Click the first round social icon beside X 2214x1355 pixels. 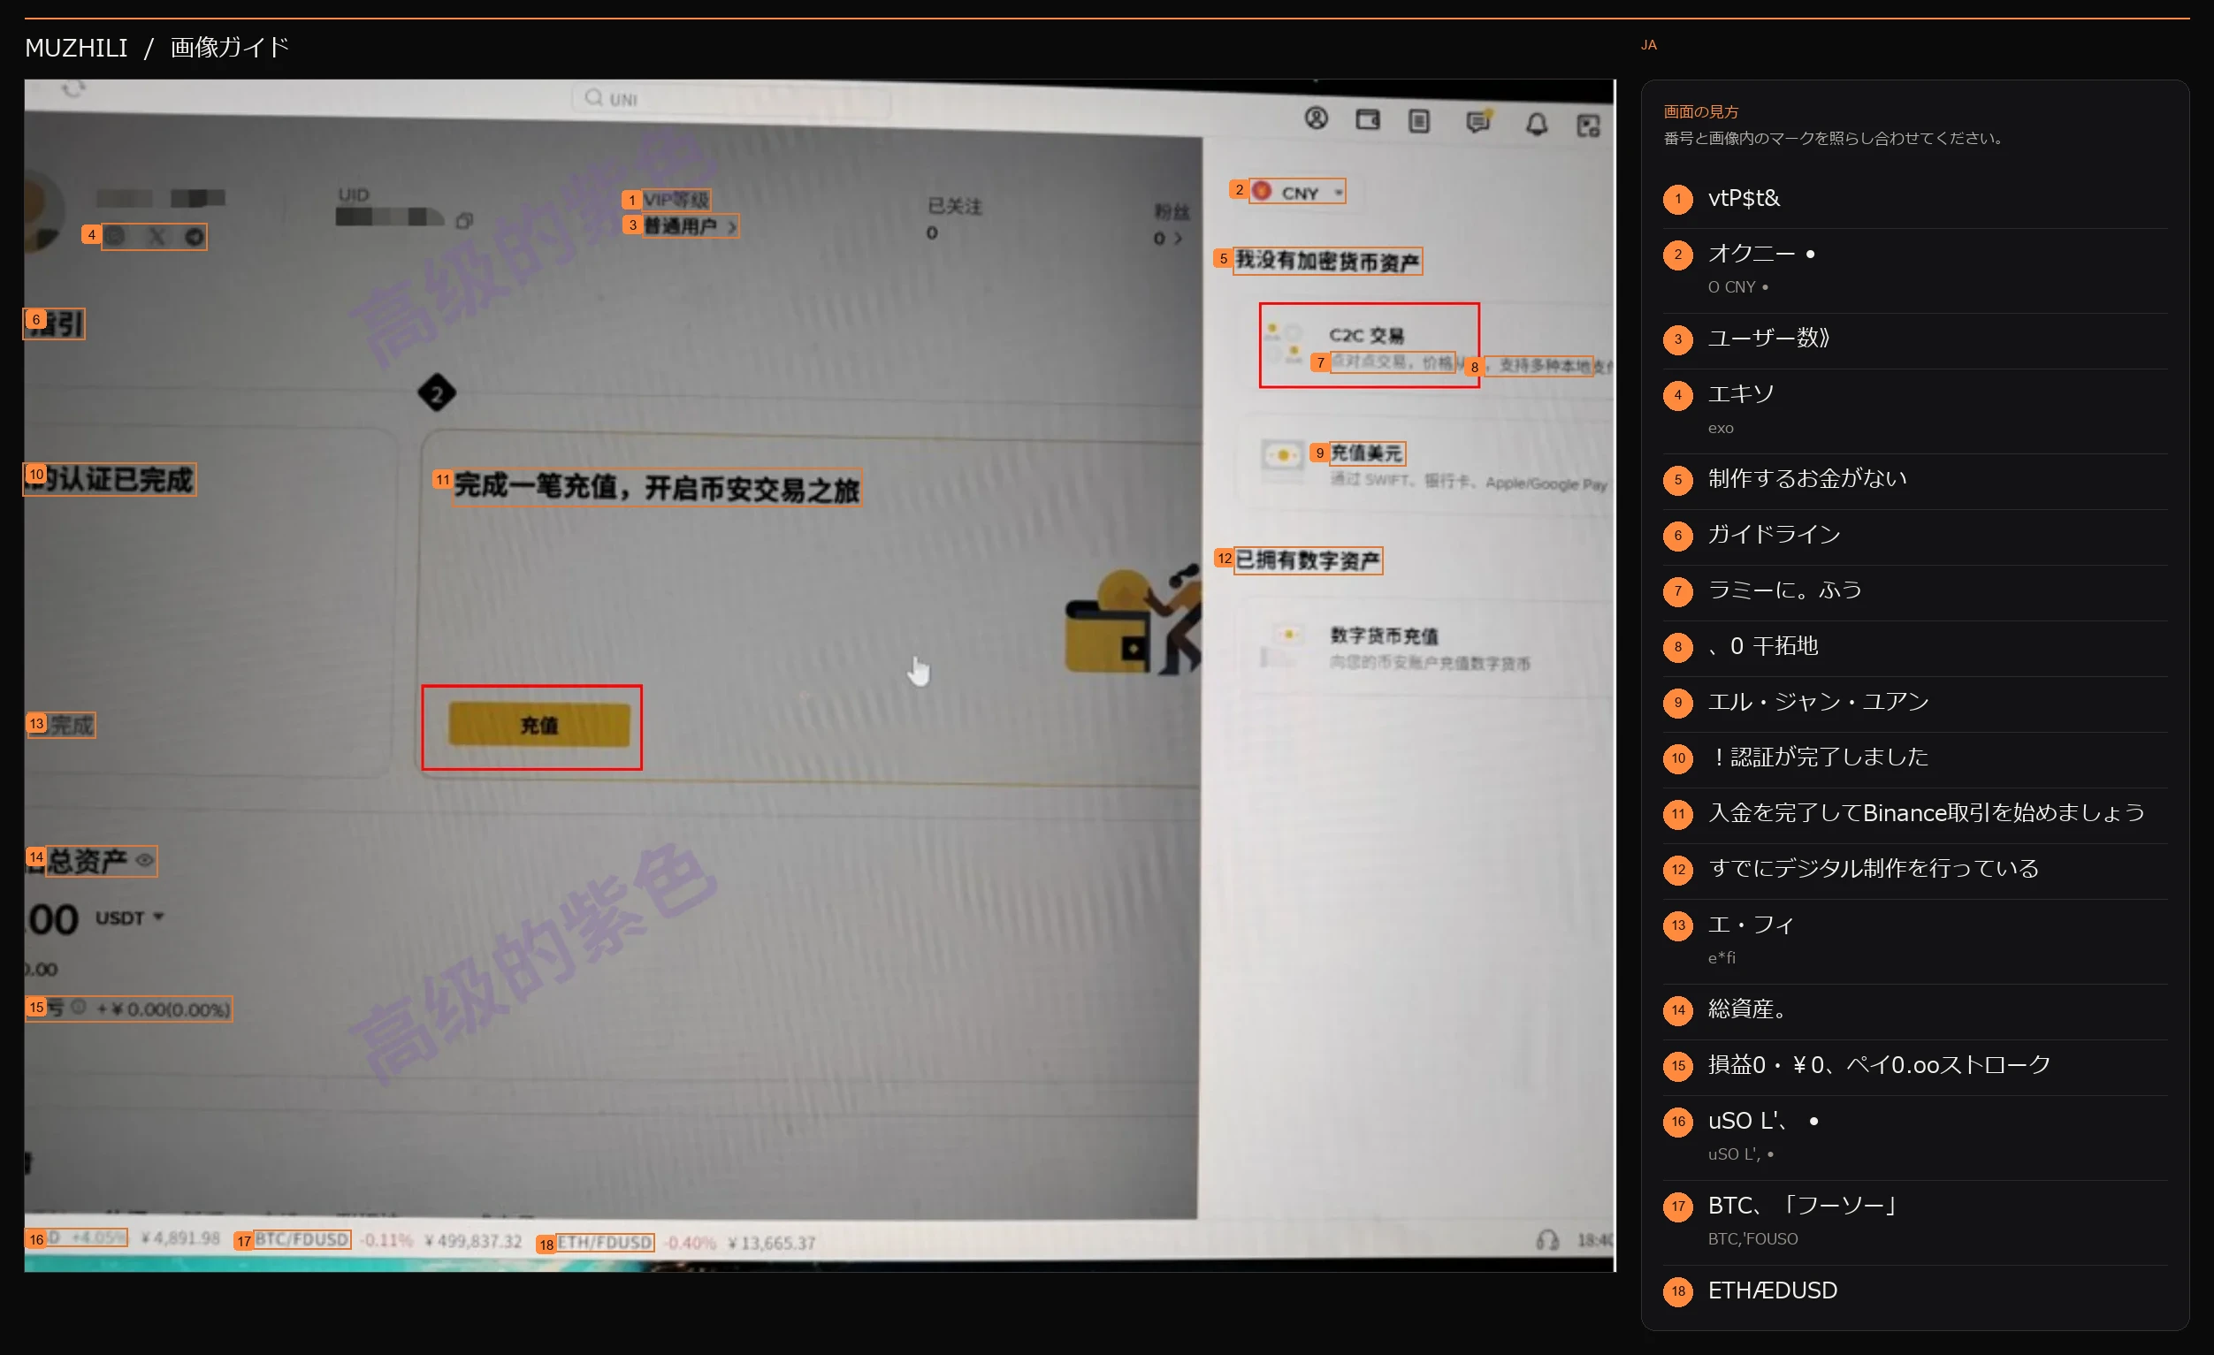[116, 236]
